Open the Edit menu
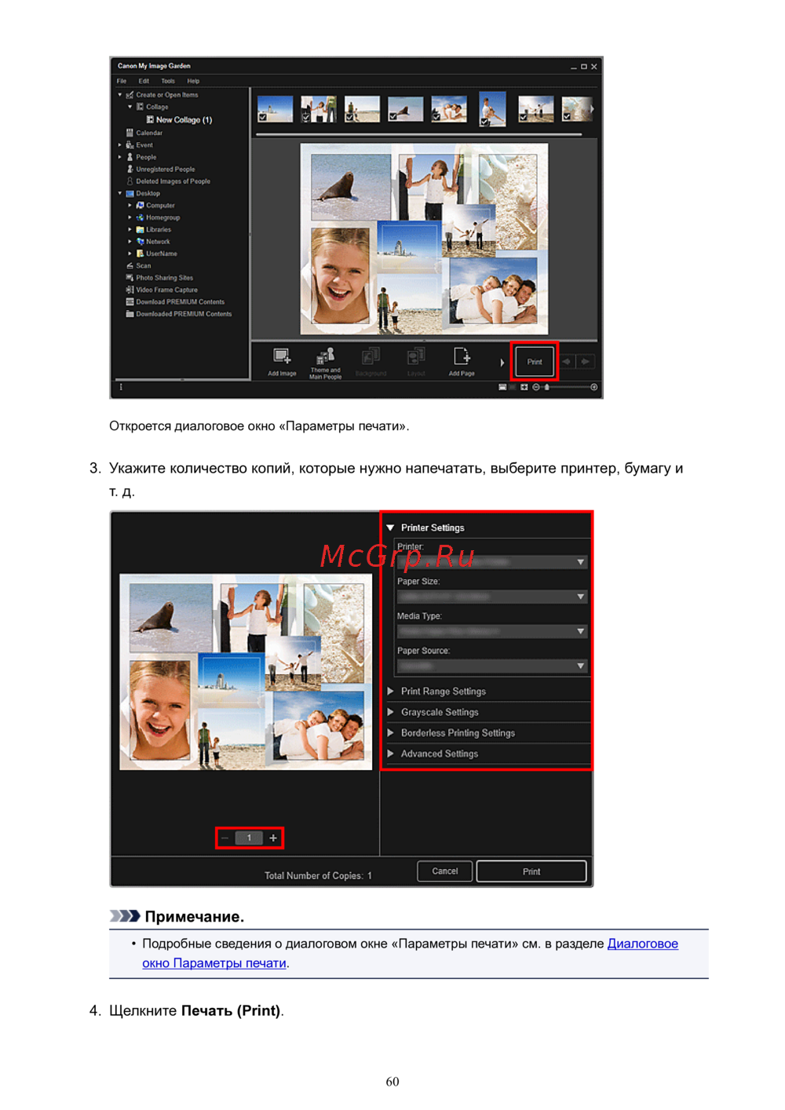The width and height of the screenshot is (785, 1110). tap(144, 81)
